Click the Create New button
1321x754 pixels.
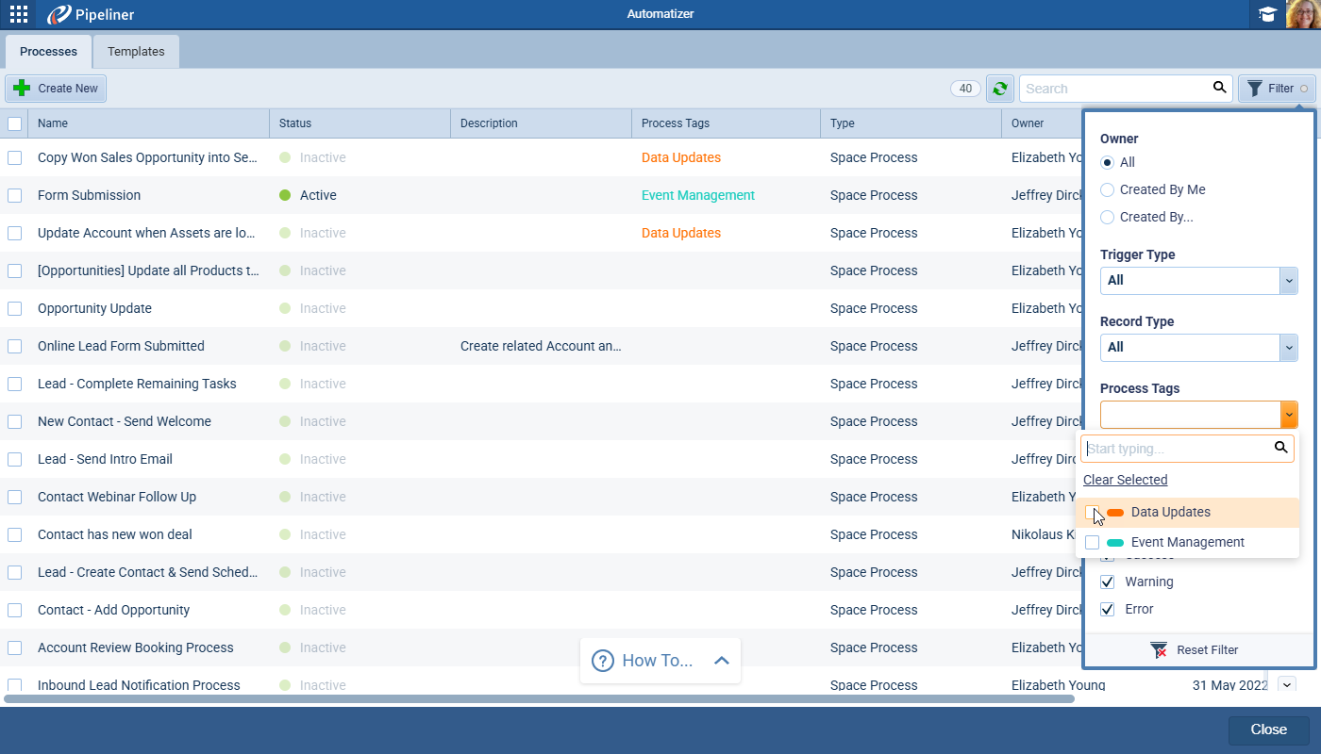[x=56, y=89]
